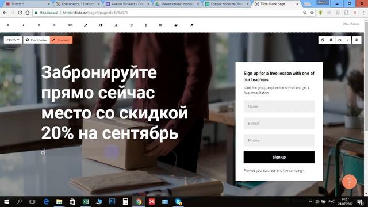Open Skype from the taskbar
This screenshot has width=368, height=207.
[x=178, y=202]
